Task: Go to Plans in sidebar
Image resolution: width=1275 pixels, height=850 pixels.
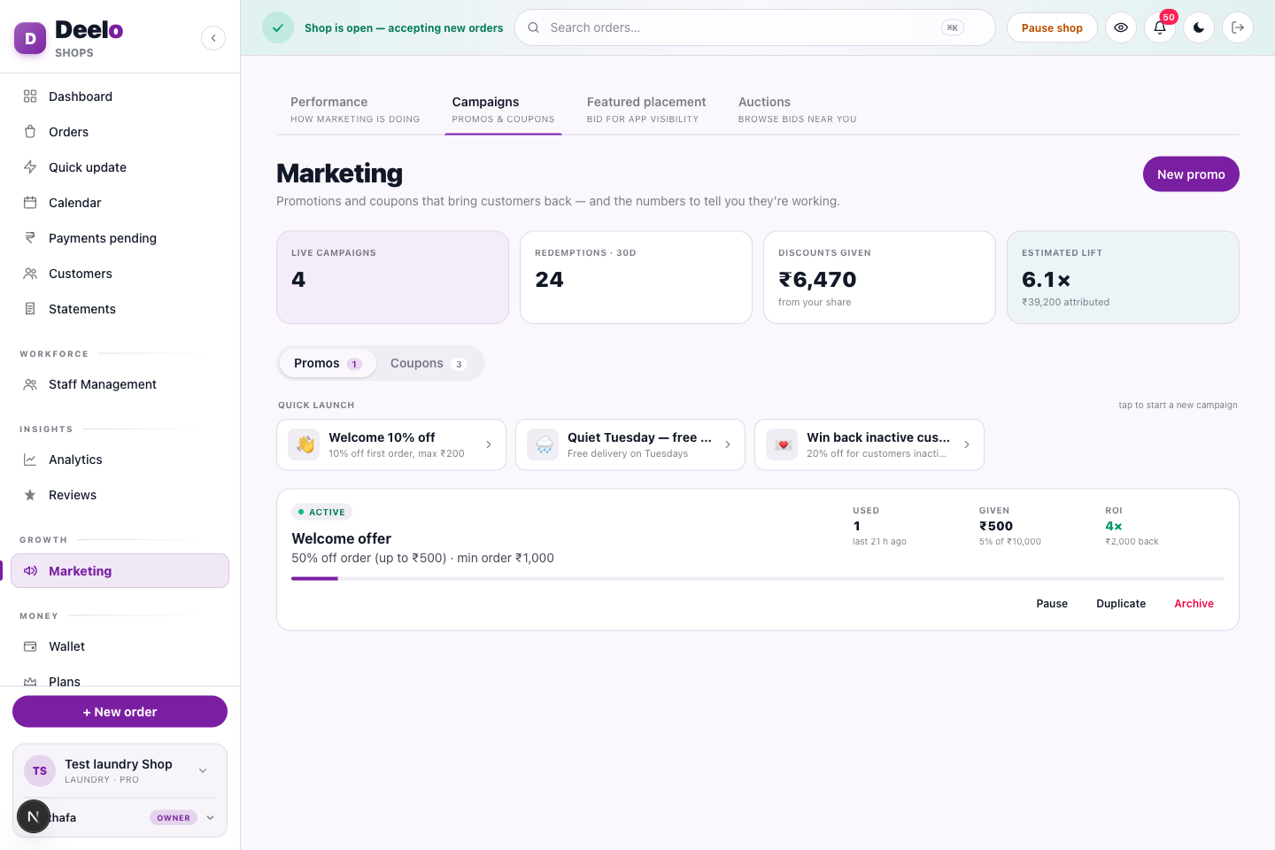Action: point(120,680)
